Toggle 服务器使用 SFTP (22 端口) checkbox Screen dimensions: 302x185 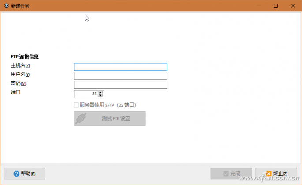(76, 105)
